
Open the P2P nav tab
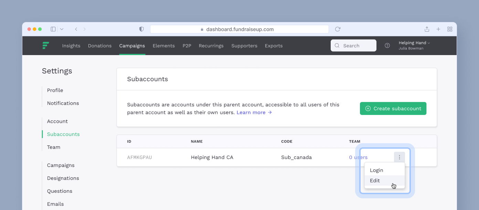(187, 46)
